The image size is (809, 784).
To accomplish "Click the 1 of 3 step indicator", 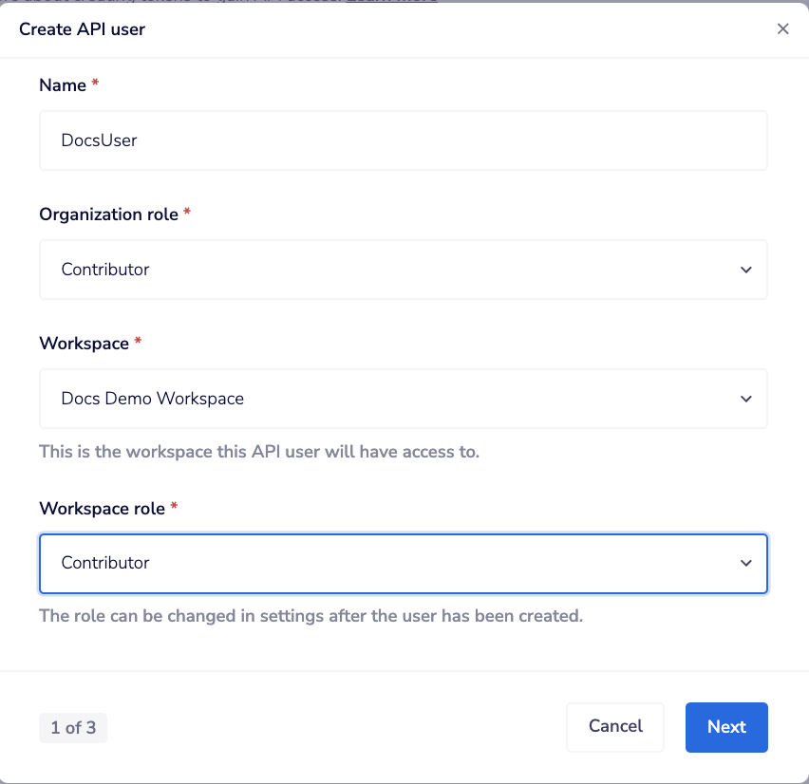I will [72, 727].
